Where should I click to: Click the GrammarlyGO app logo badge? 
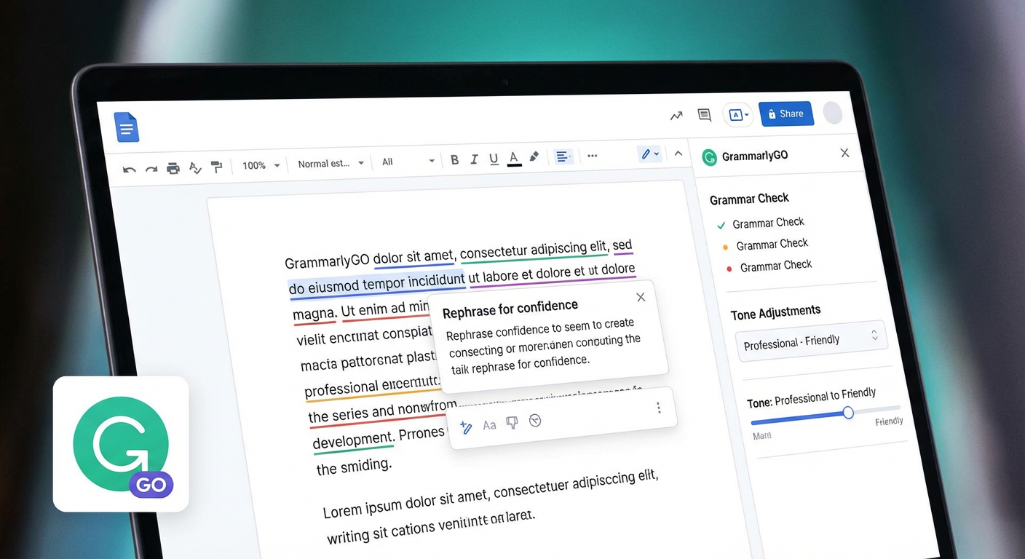pos(121,444)
